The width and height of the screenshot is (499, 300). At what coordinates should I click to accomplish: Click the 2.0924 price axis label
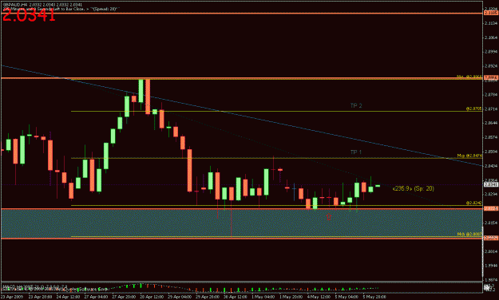(491, 66)
